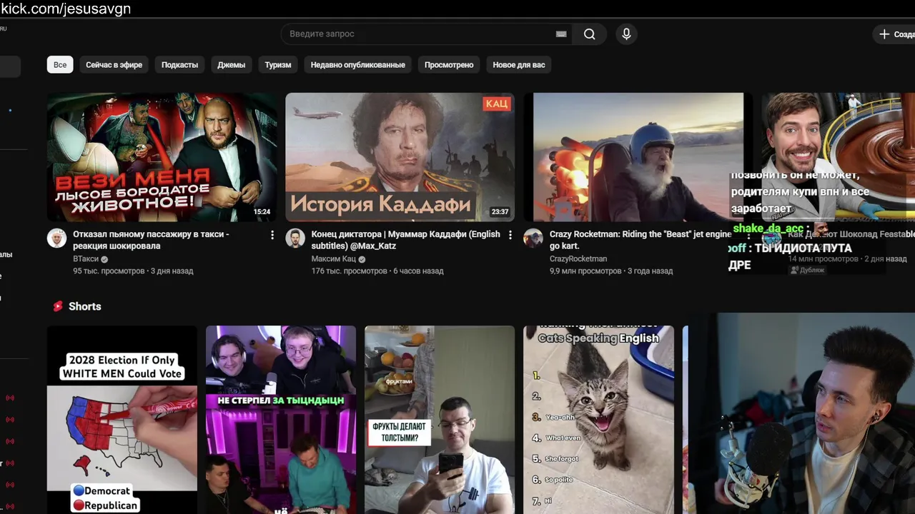Open the "Не стерпел за тыцндыцн" Short

[x=281, y=420]
